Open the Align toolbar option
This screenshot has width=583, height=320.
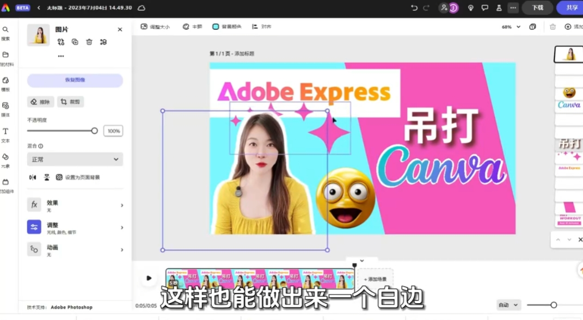coord(262,27)
